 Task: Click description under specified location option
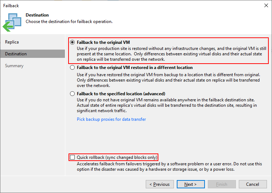167,105
